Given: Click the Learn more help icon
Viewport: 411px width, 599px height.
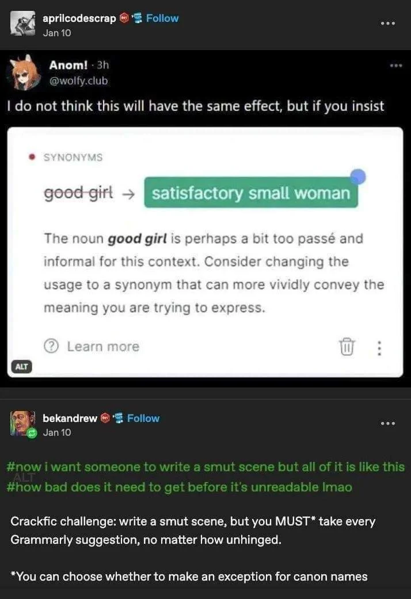Looking at the screenshot, I should point(51,347).
